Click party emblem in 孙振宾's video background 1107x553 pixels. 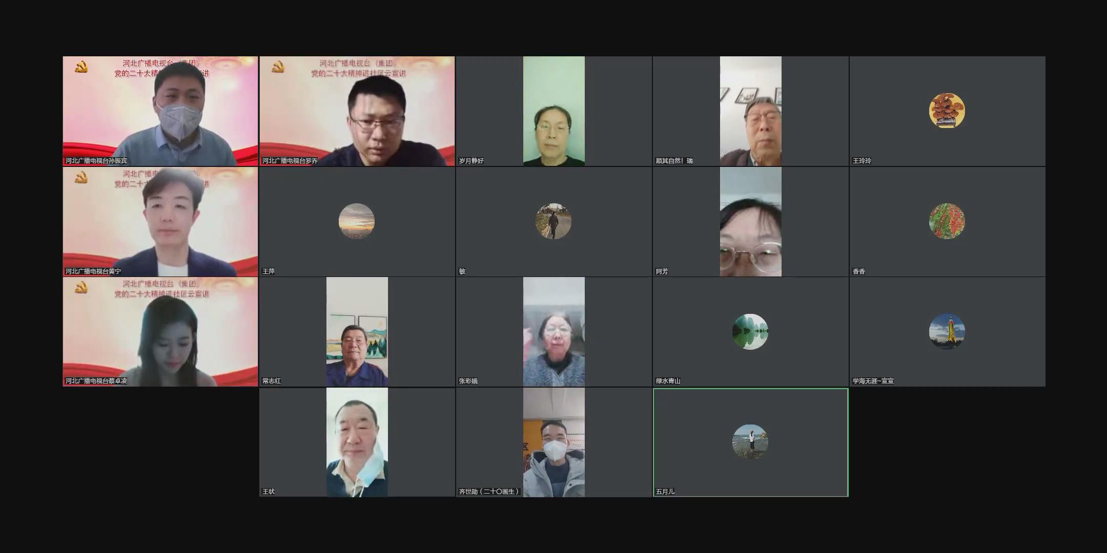pos(81,67)
